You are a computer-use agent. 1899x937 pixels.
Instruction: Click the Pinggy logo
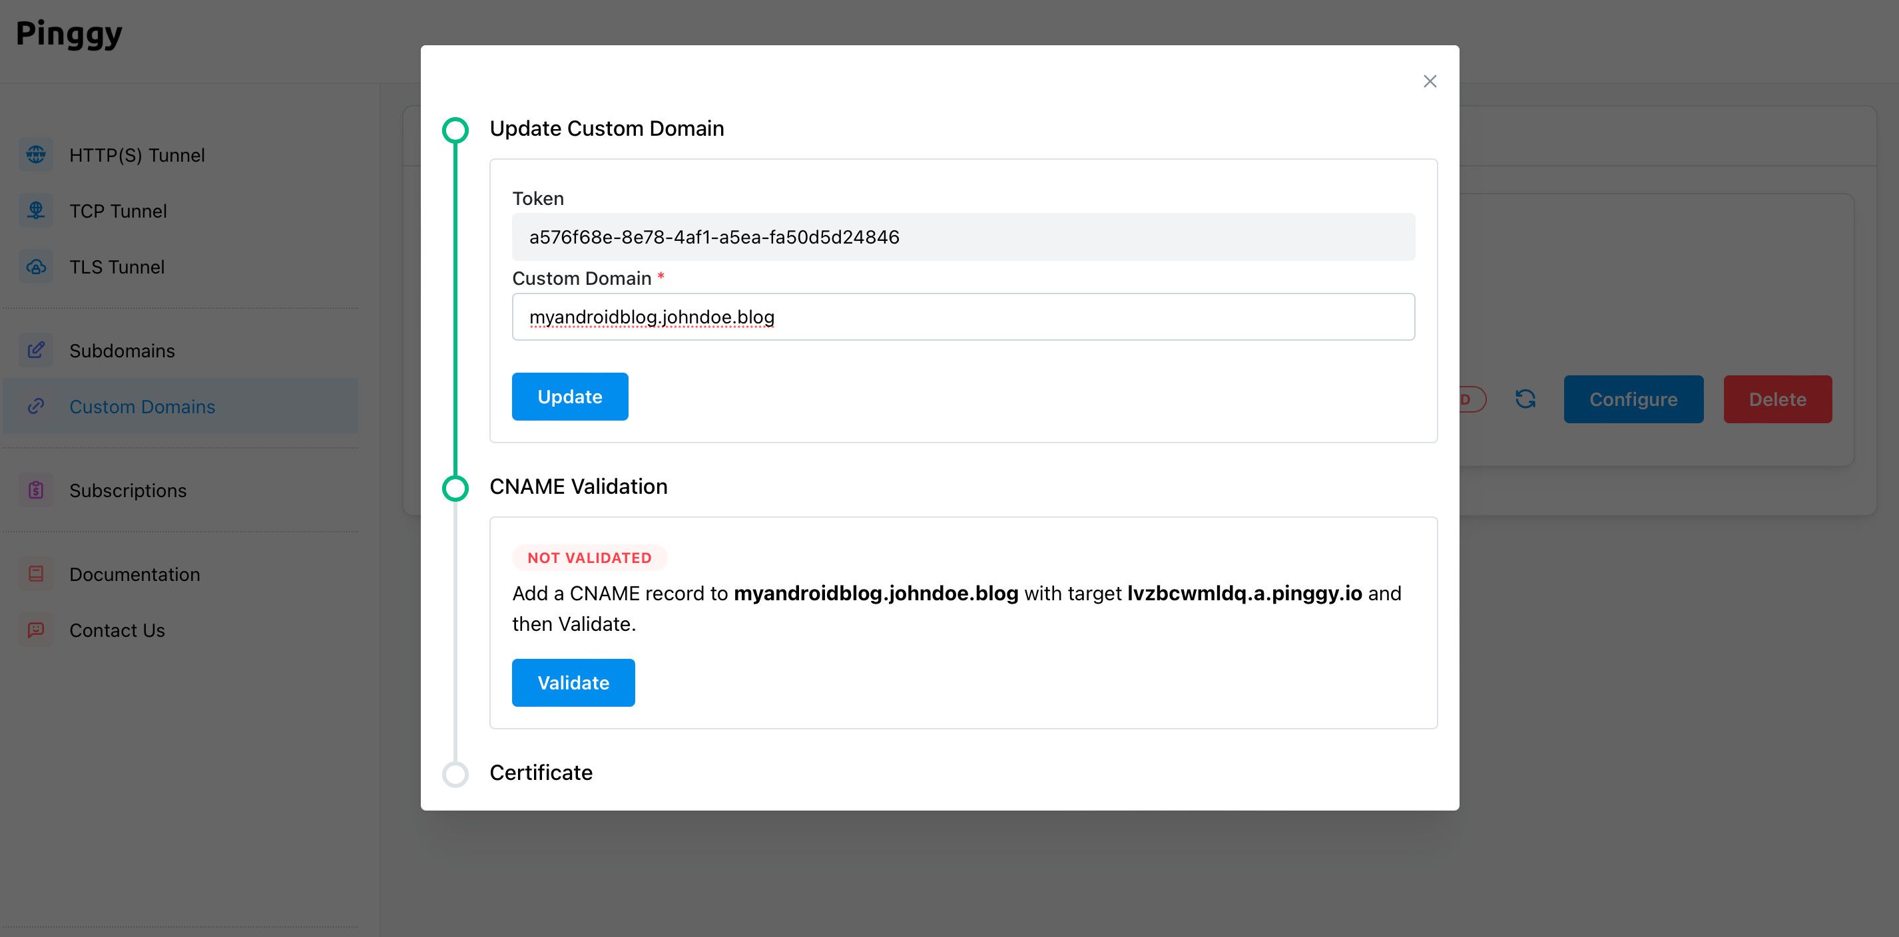pos(69,34)
